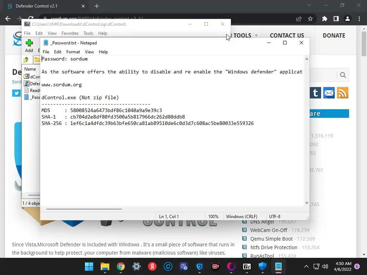Open WebCam On-Off link
This screenshot has width=367, height=275.
click(269, 230)
